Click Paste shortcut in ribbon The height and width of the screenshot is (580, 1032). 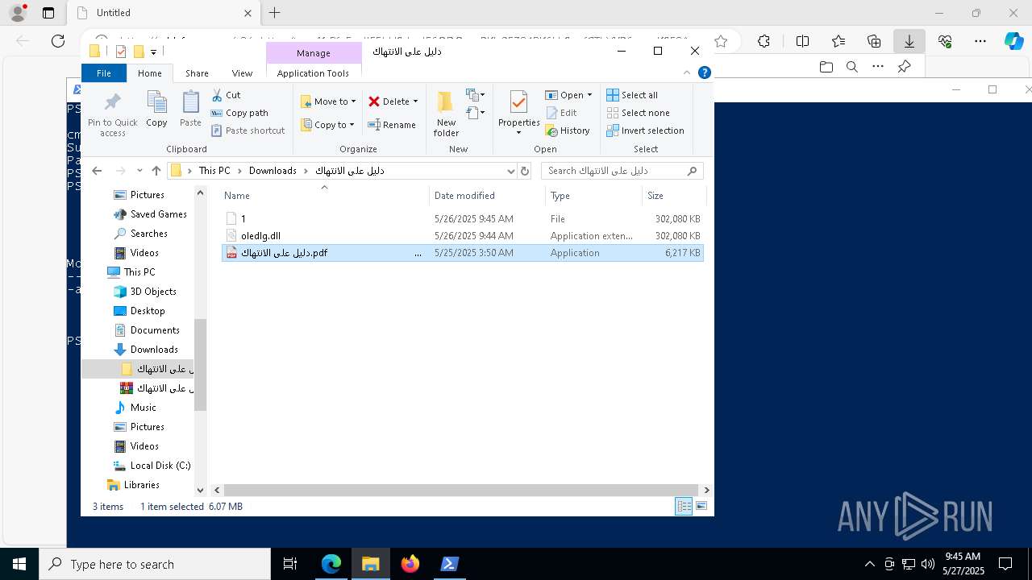point(248,130)
